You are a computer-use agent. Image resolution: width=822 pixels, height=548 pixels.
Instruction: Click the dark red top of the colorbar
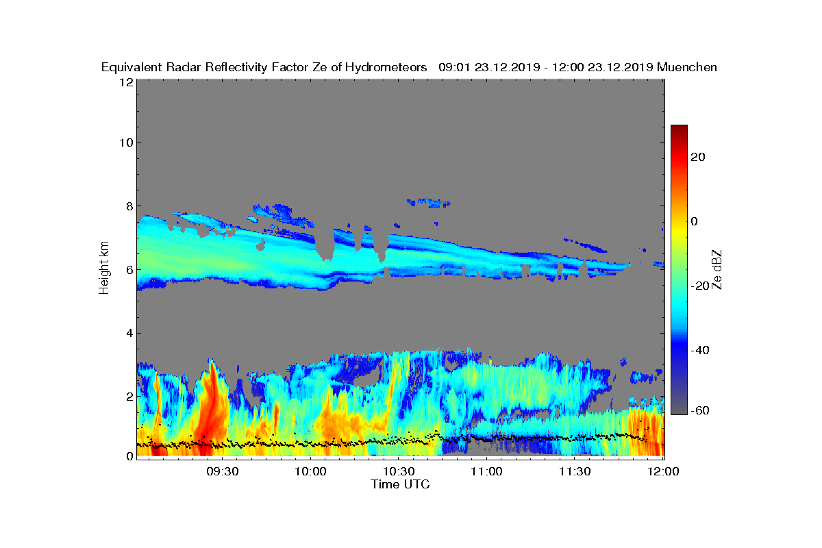[679, 130]
